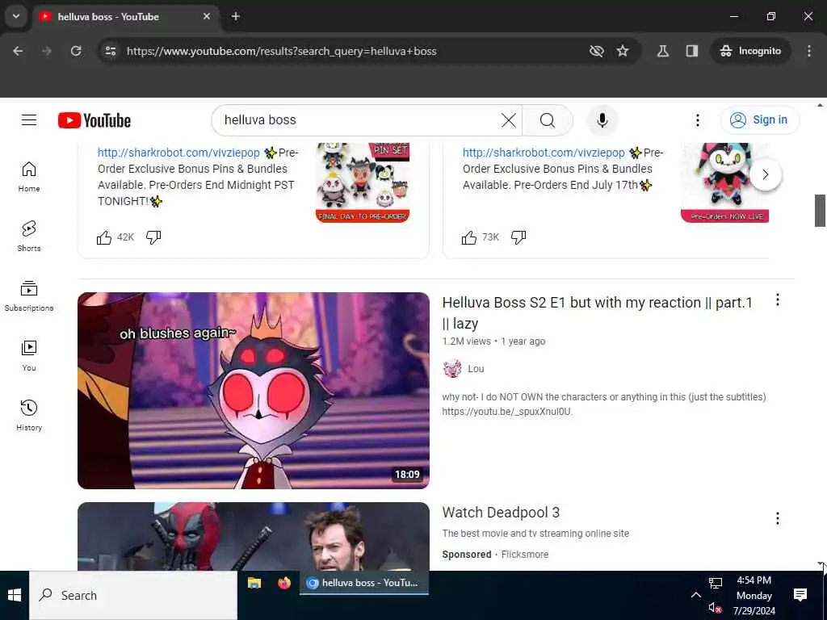Open Helluva Boss S2 E1 reaction video title
This screenshot has height=620, width=827.
click(x=597, y=312)
